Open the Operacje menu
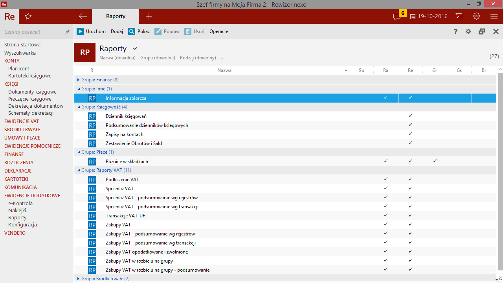 pos(218,31)
